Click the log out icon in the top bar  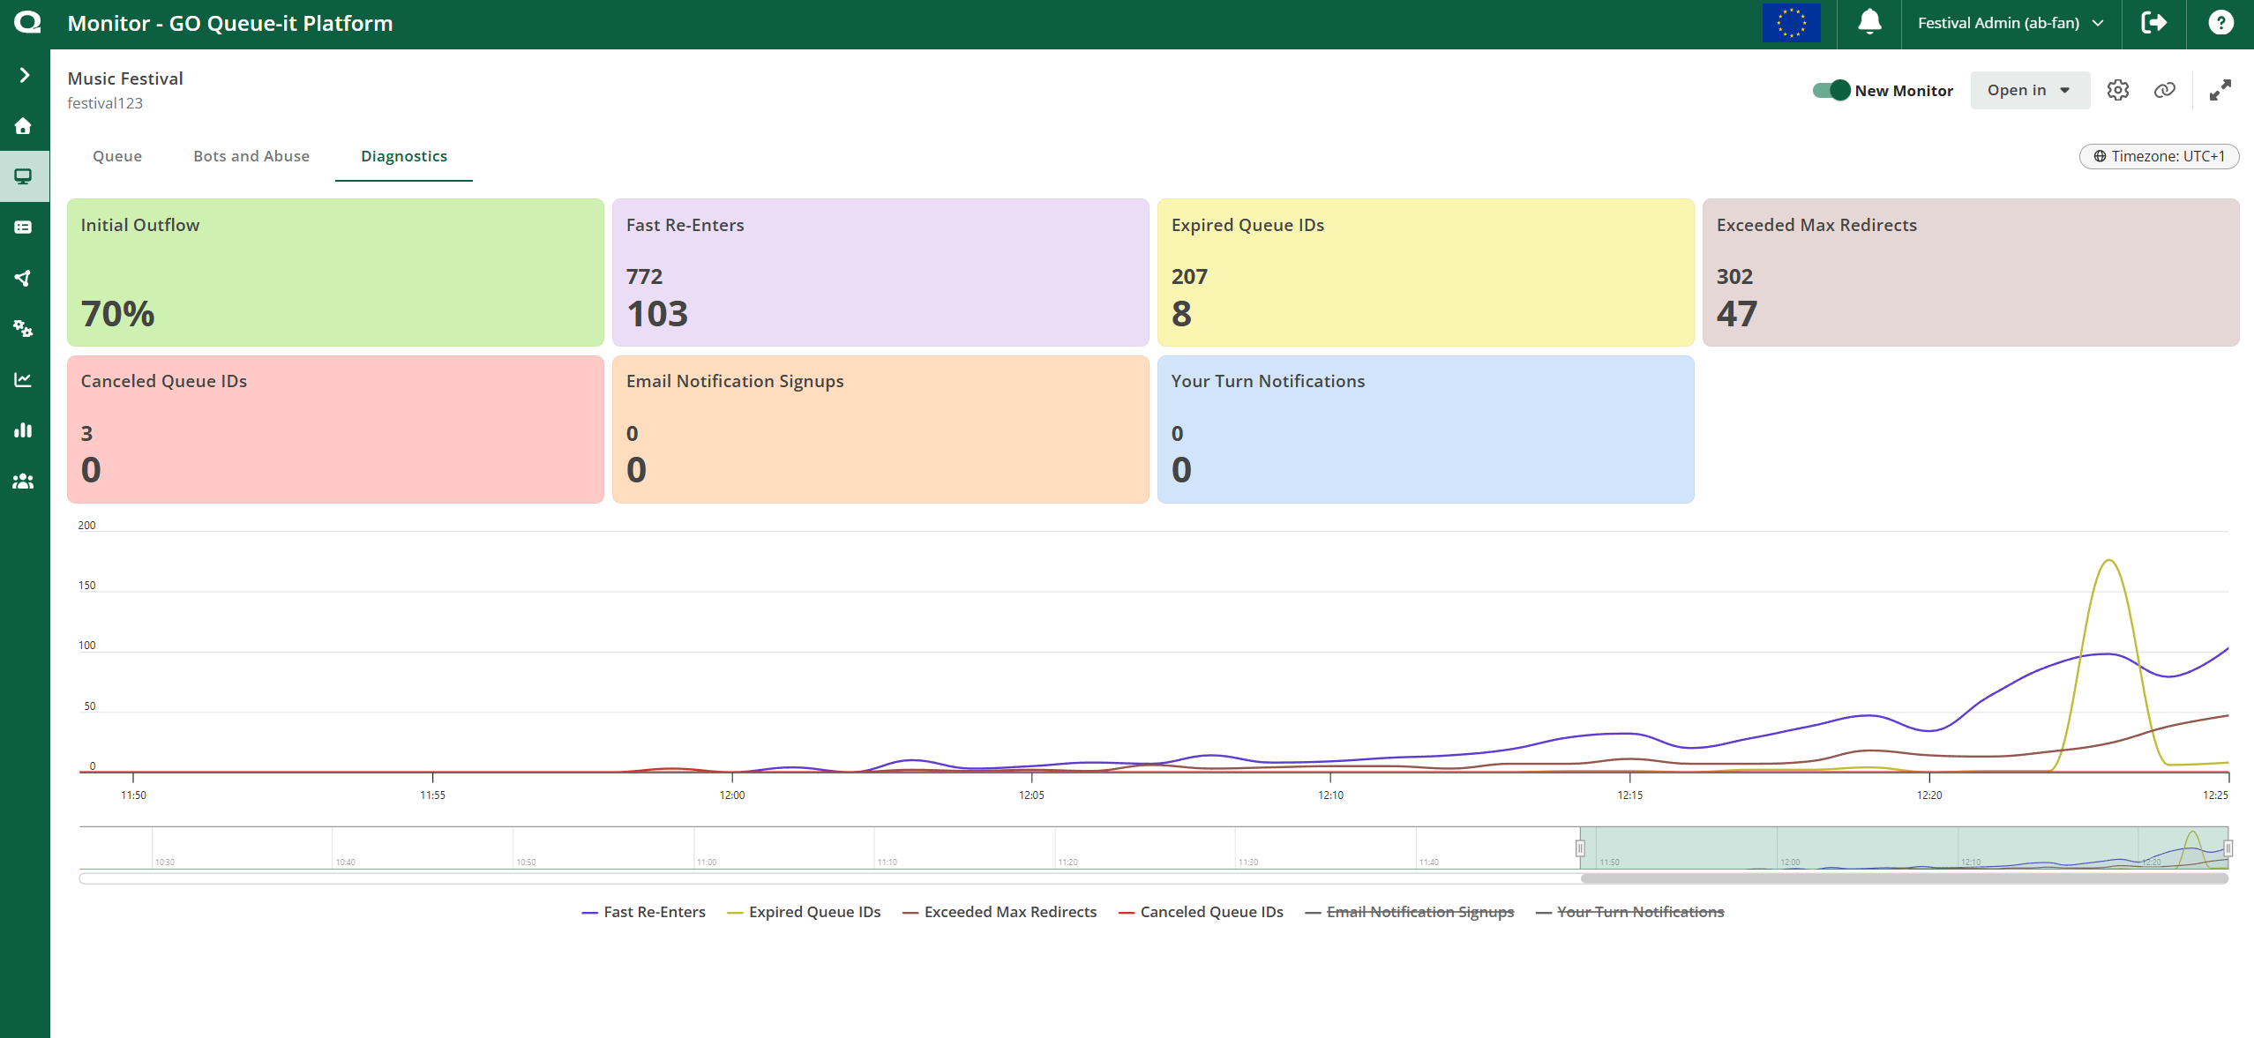2154,23
